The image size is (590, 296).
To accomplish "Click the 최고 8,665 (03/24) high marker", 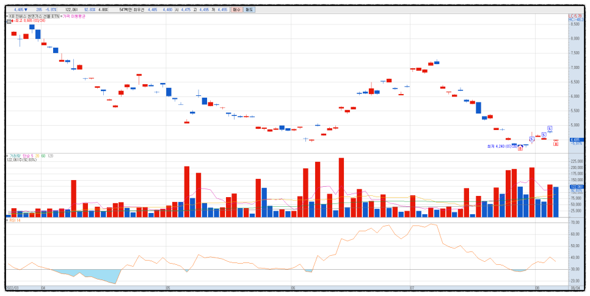I will (29, 20).
